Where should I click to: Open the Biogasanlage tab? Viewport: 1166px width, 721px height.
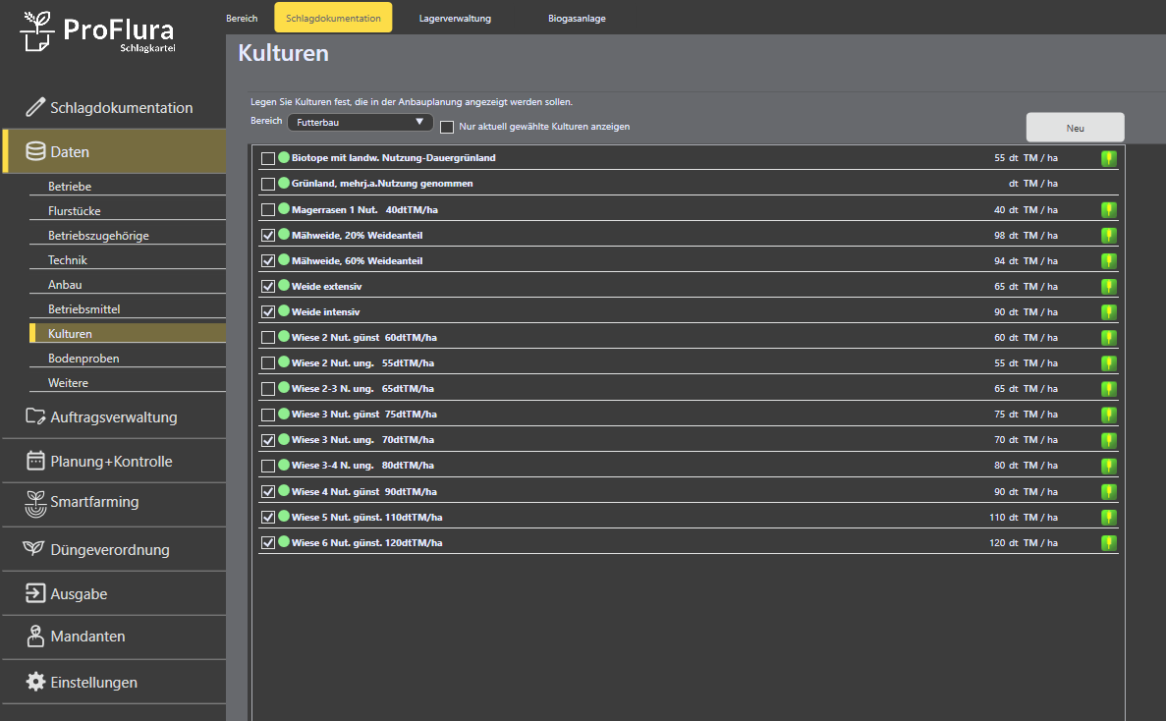coord(577,19)
